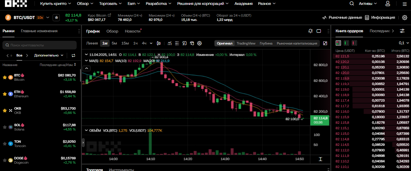Switch to the Новости tab

[x=132, y=31]
